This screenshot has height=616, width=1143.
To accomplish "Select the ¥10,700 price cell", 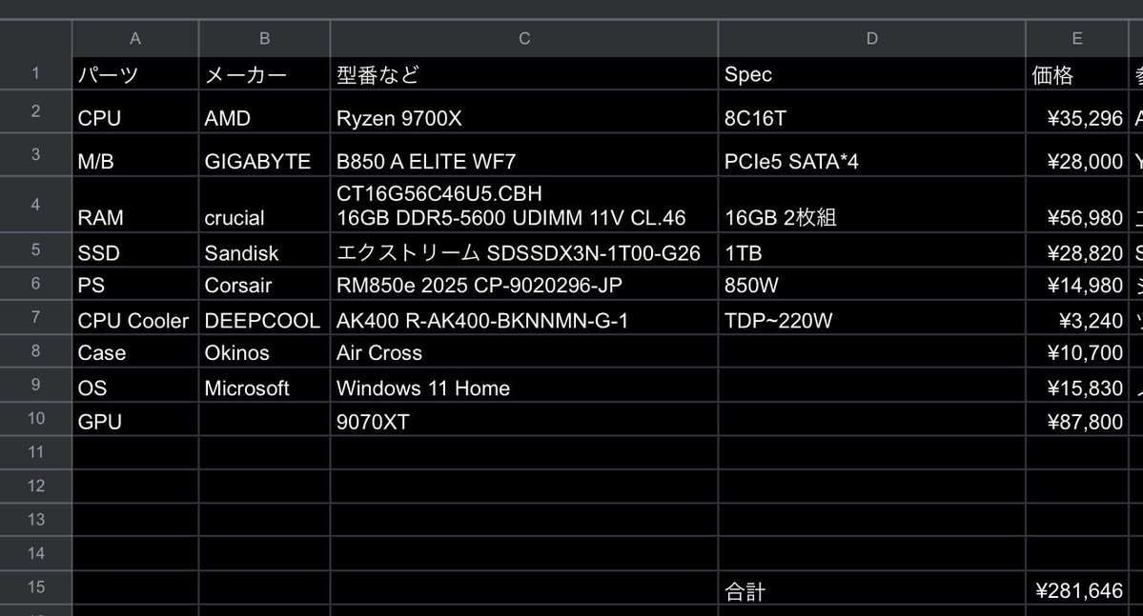I will (1076, 351).
